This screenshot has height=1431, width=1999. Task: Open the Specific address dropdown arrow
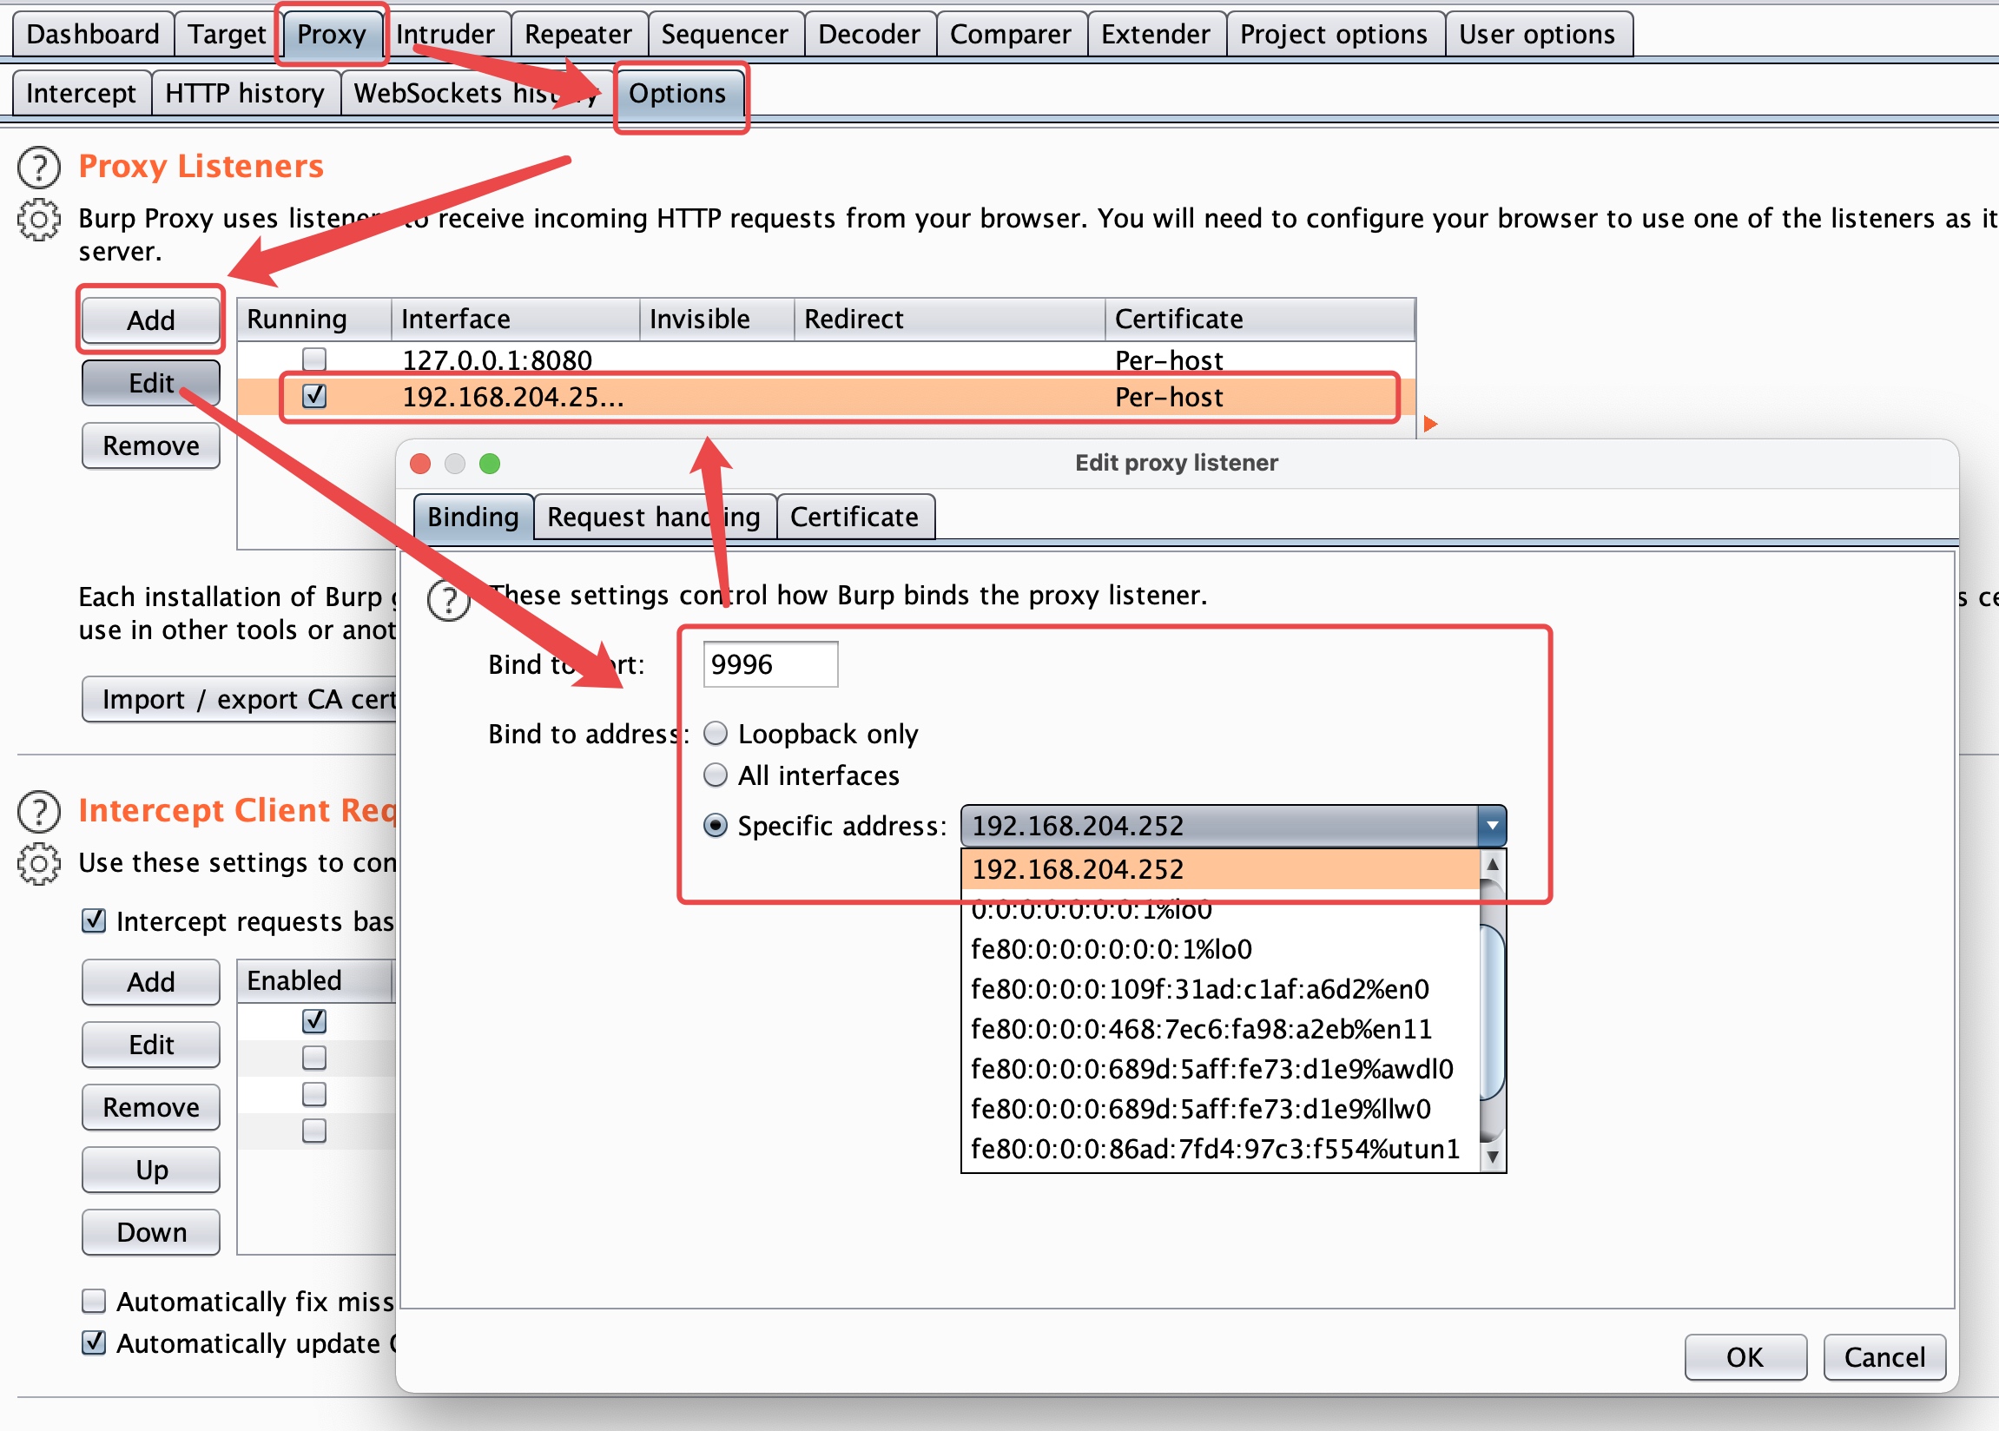click(1493, 826)
